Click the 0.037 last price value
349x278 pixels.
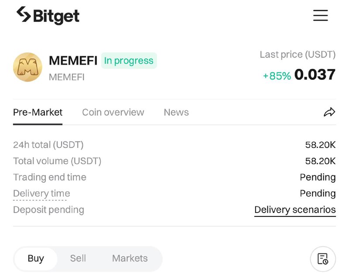(315, 75)
